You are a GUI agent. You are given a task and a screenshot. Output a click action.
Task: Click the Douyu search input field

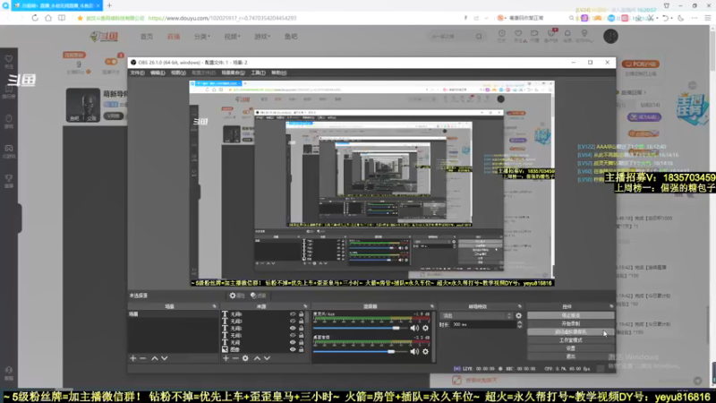tap(452, 37)
